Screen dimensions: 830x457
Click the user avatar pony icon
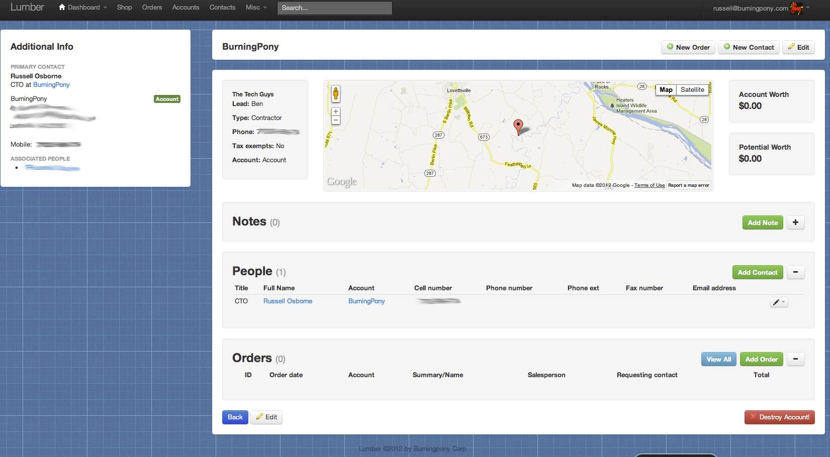(796, 8)
